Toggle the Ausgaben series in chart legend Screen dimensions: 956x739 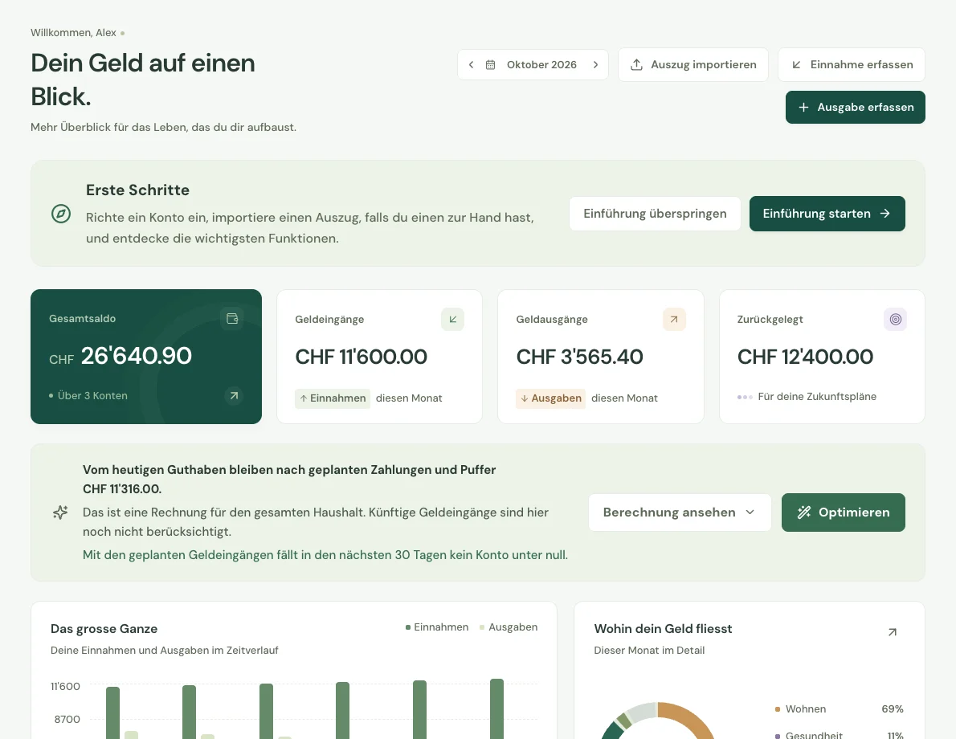pos(509,627)
